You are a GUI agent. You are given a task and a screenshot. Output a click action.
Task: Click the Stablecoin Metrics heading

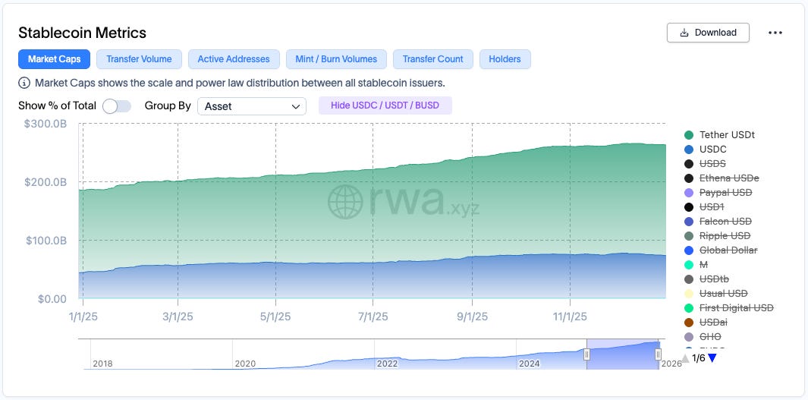[83, 33]
